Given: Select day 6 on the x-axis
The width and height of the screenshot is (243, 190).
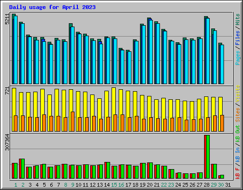Looking at the screenshot, I should pos(51,185).
